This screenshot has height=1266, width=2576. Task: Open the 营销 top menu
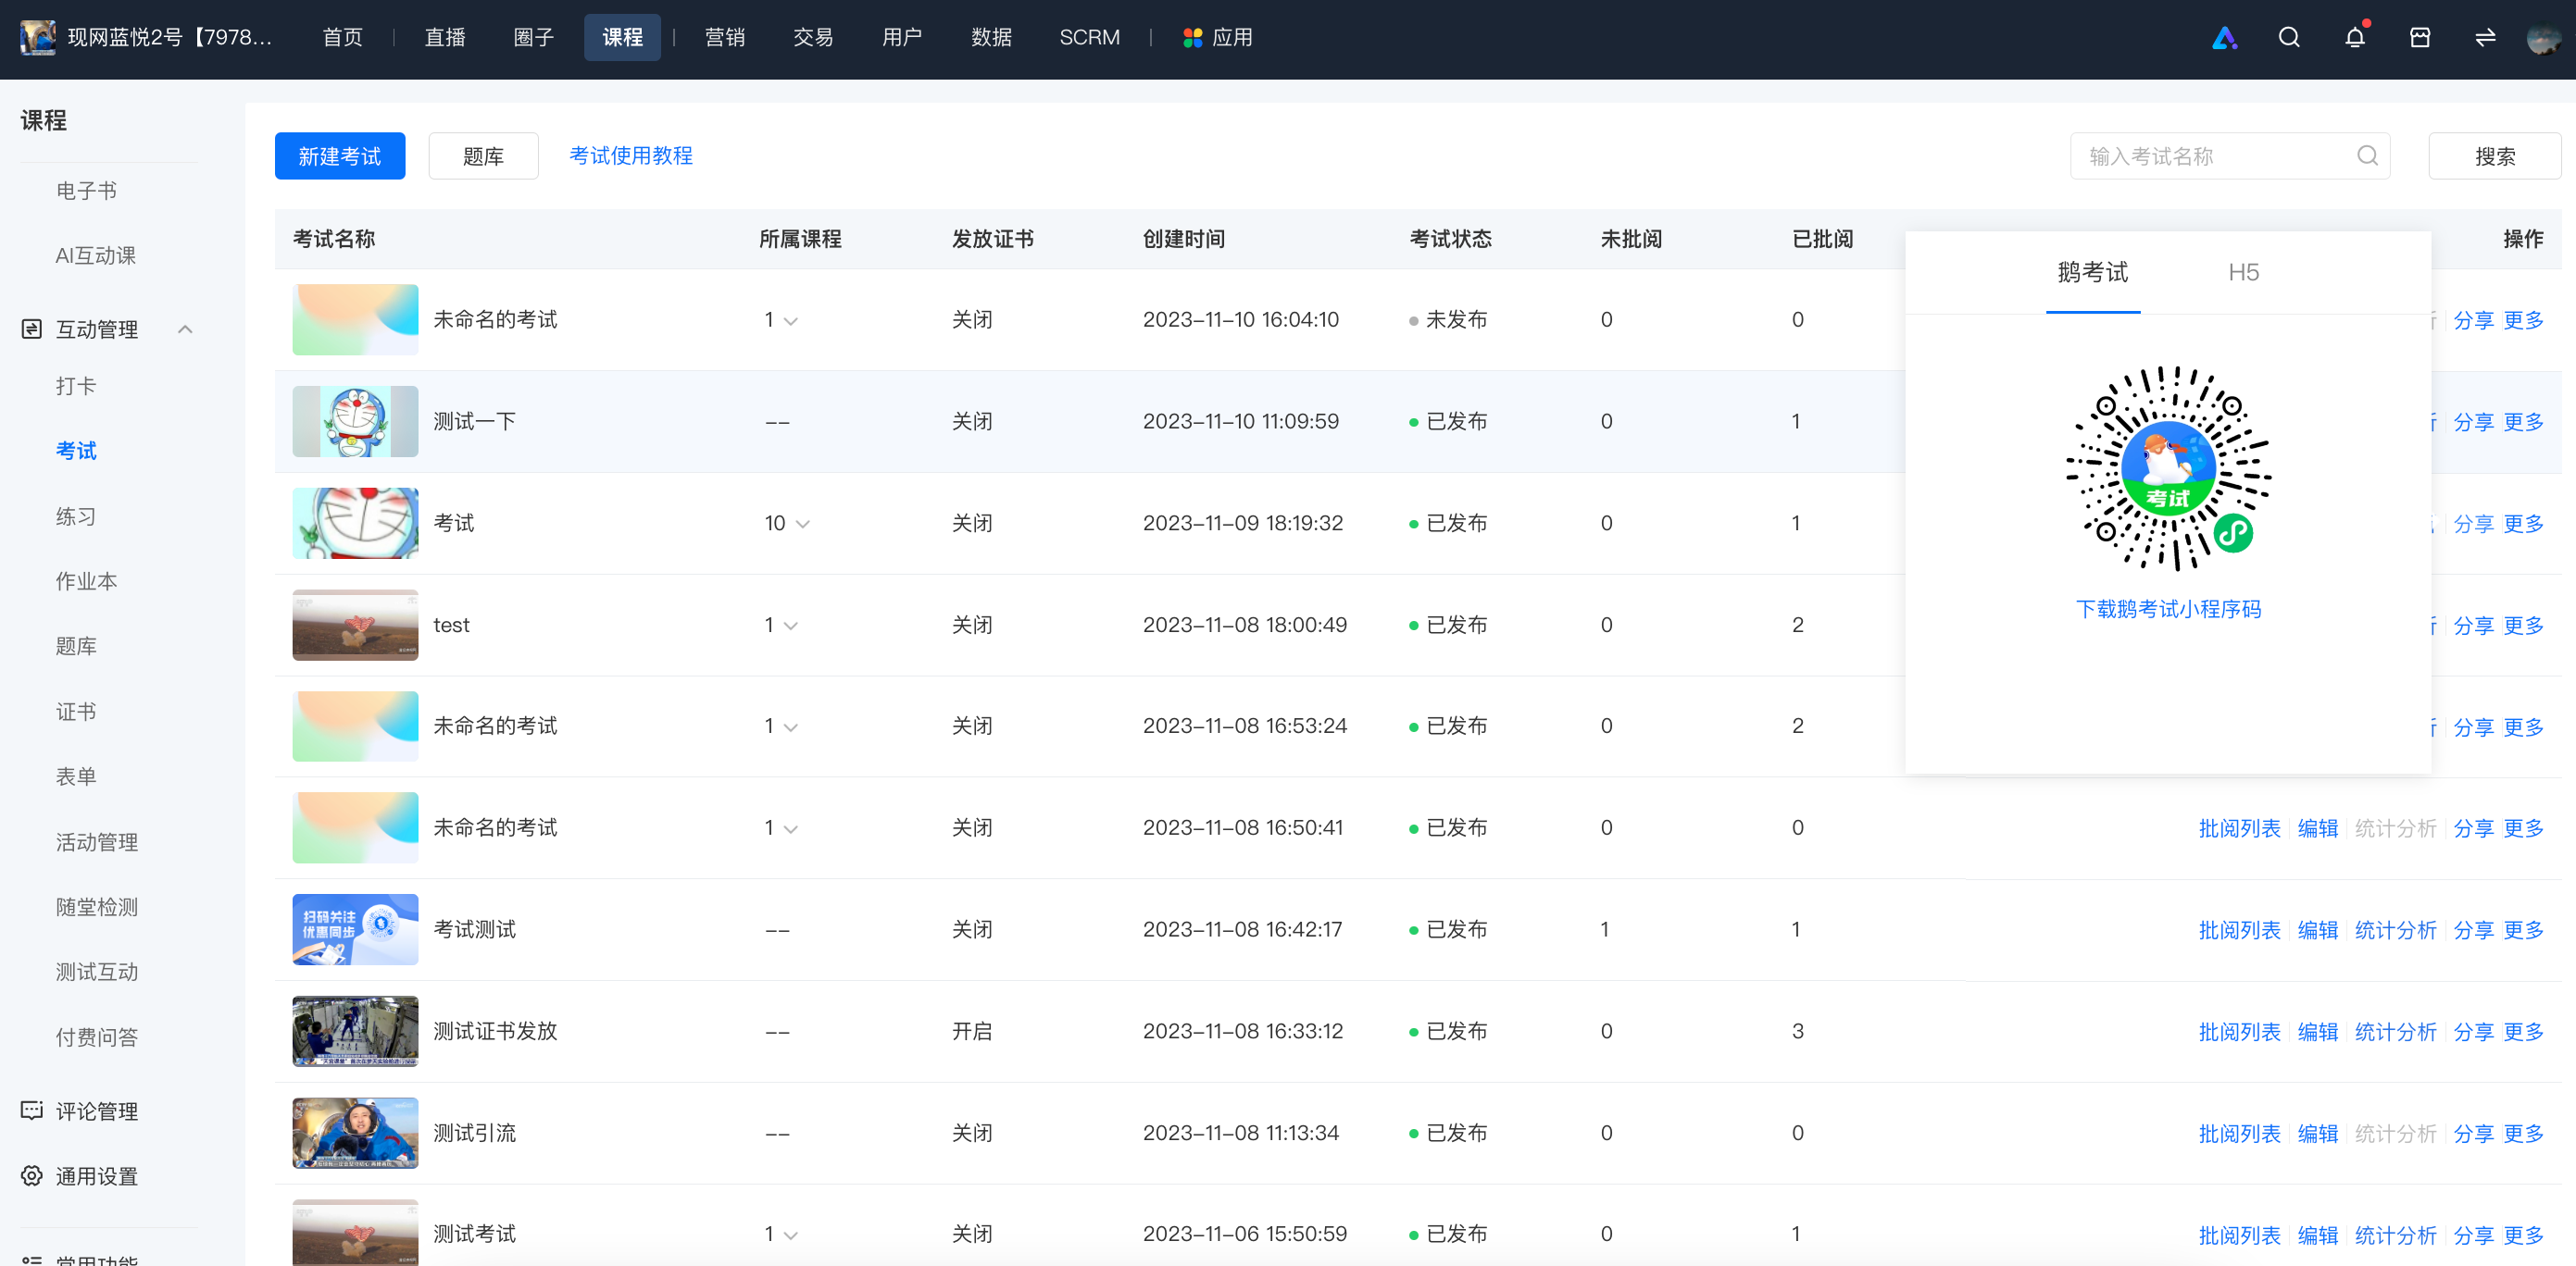pos(725,37)
